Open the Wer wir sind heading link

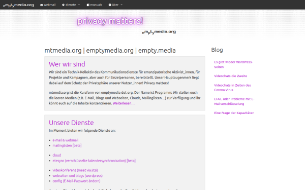[67, 64]
